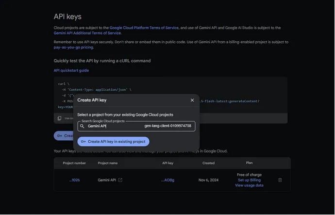Click the Created column header

(x=208, y=163)
